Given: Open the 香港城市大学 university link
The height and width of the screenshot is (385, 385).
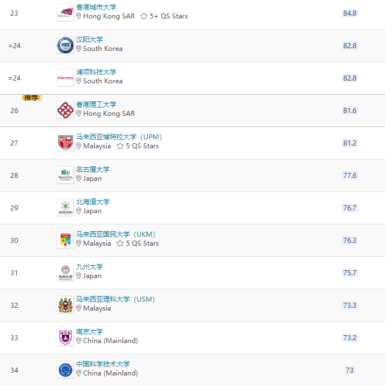Looking at the screenshot, I should [96, 7].
